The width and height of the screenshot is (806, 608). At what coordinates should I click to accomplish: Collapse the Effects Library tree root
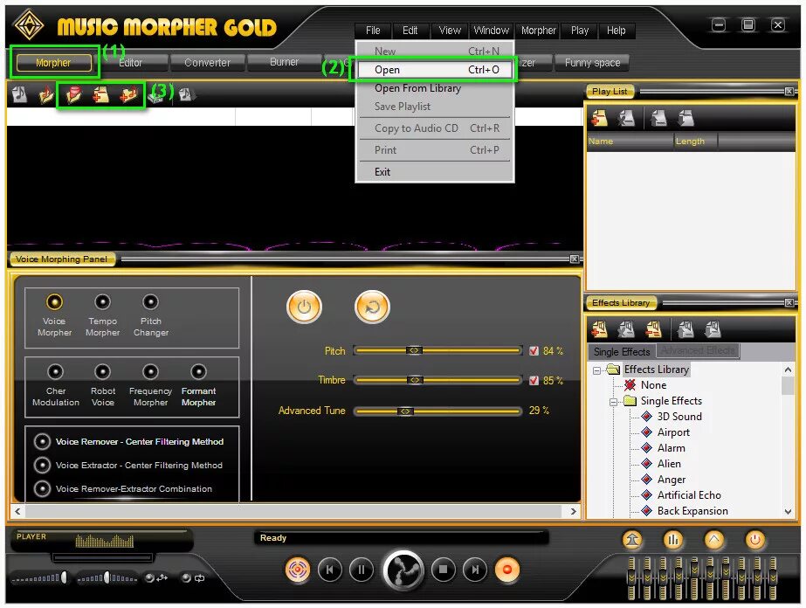pyautogui.click(x=596, y=370)
